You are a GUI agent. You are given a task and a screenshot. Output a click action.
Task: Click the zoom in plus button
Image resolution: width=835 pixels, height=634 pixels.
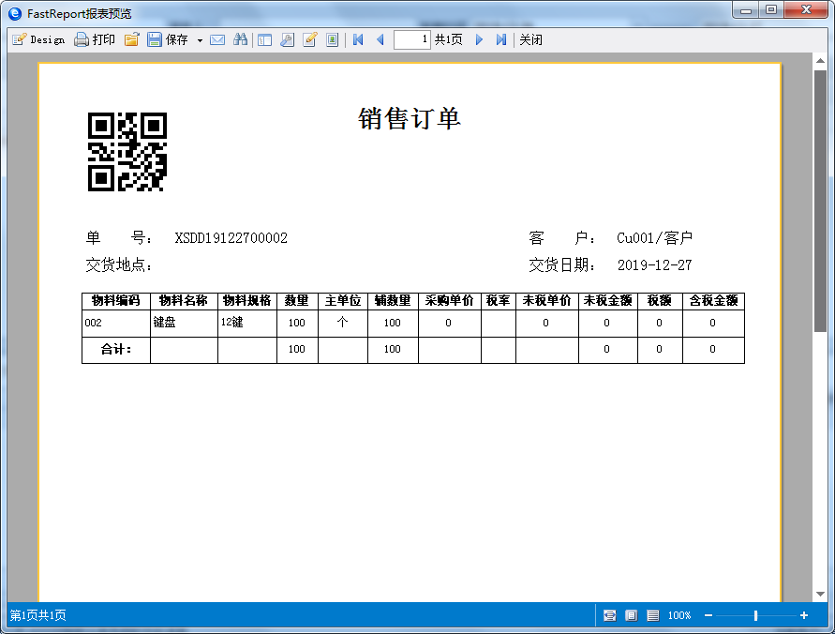pyautogui.click(x=804, y=615)
